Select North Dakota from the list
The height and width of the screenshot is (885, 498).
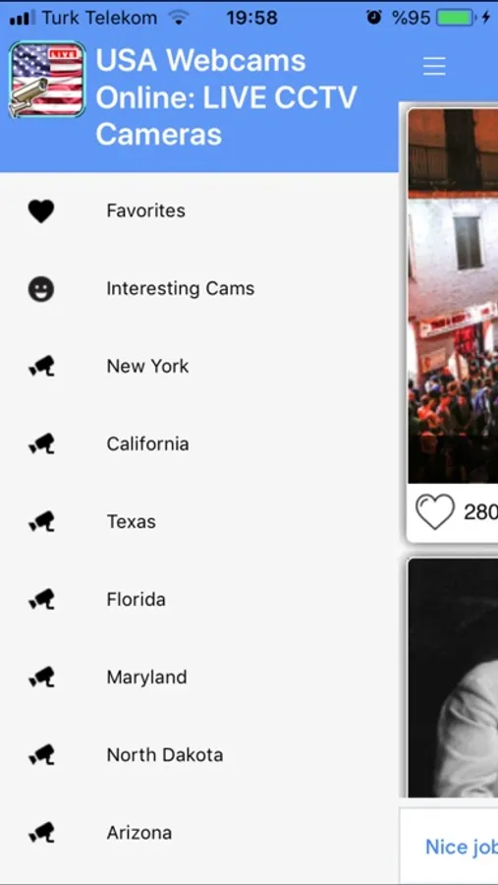pyautogui.click(x=199, y=755)
